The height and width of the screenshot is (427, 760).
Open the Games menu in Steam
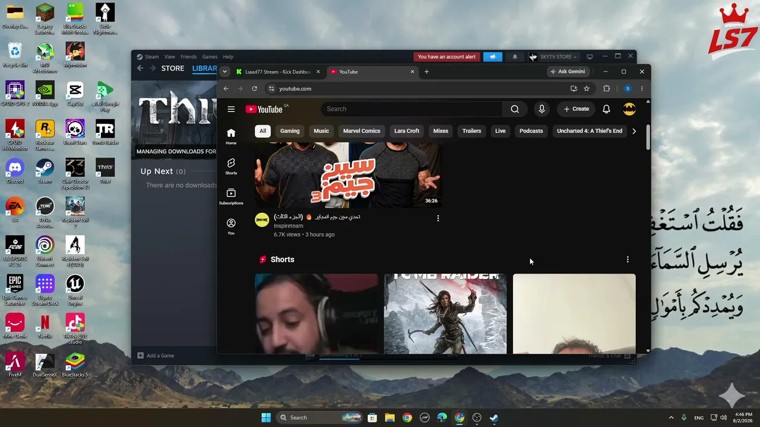[x=210, y=57]
